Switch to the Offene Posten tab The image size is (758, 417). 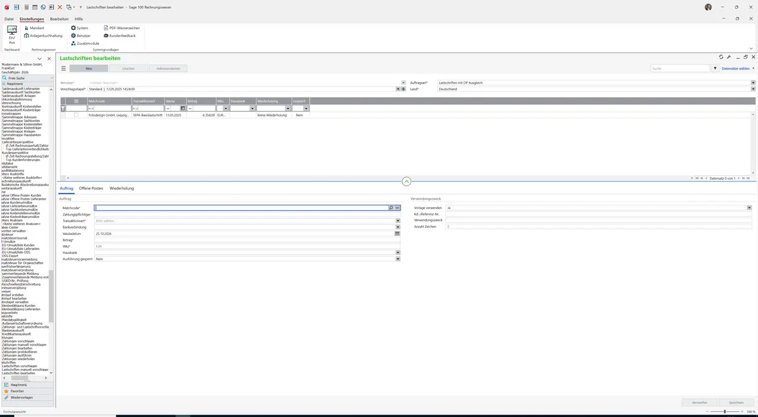click(91, 188)
